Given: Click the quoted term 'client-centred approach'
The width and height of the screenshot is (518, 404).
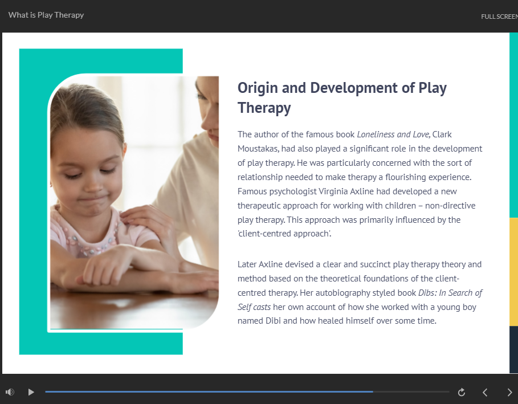Looking at the screenshot, I should 284,234.
